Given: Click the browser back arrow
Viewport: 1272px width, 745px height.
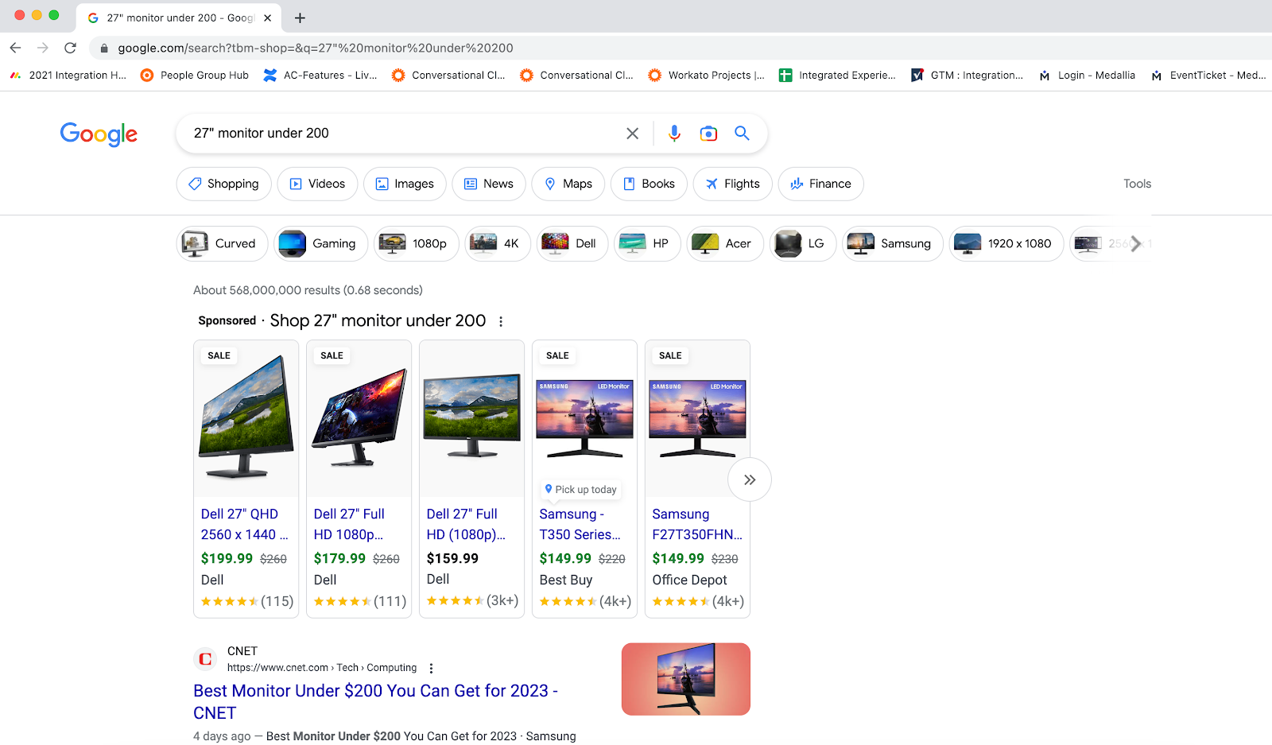Looking at the screenshot, I should point(15,48).
